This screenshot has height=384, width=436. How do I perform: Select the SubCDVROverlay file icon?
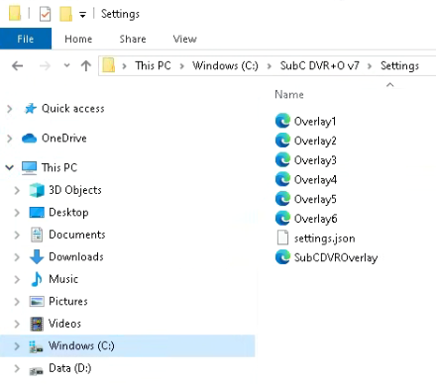pyautogui.click(x=282, y=257)
